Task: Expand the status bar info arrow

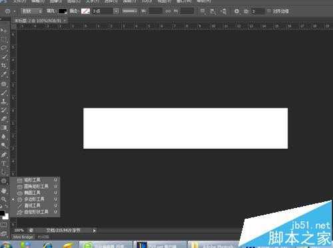Action: tap(94, 231)
